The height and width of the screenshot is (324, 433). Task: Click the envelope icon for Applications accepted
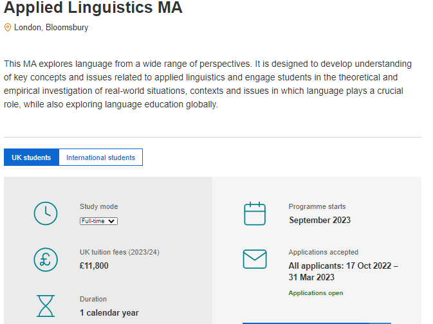[x=255, y=259]
